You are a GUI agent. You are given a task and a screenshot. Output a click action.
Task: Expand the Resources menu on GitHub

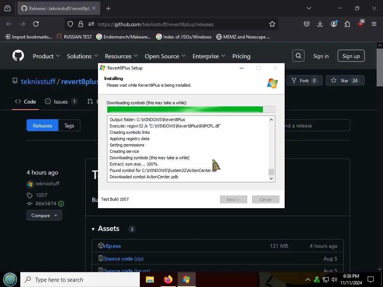tap(122, 56)
